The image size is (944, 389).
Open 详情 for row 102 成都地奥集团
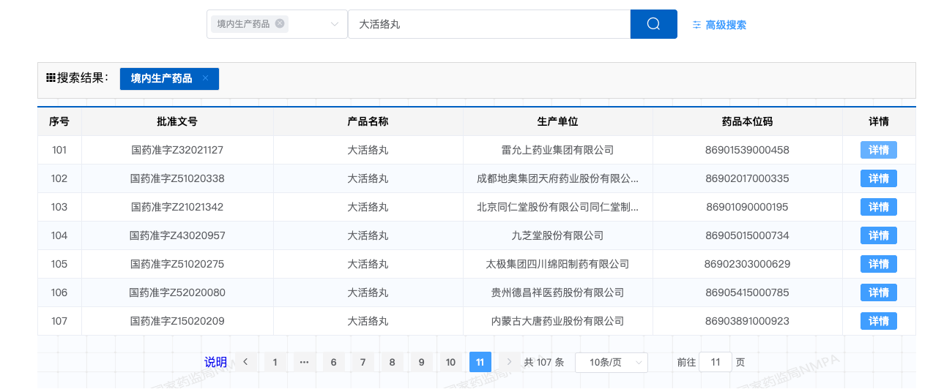click(878, 178)
